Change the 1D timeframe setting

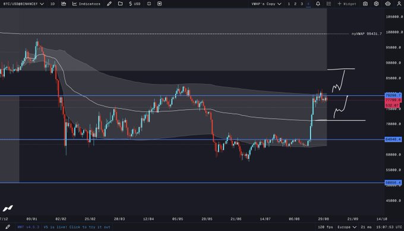click(x=52, y=4)
